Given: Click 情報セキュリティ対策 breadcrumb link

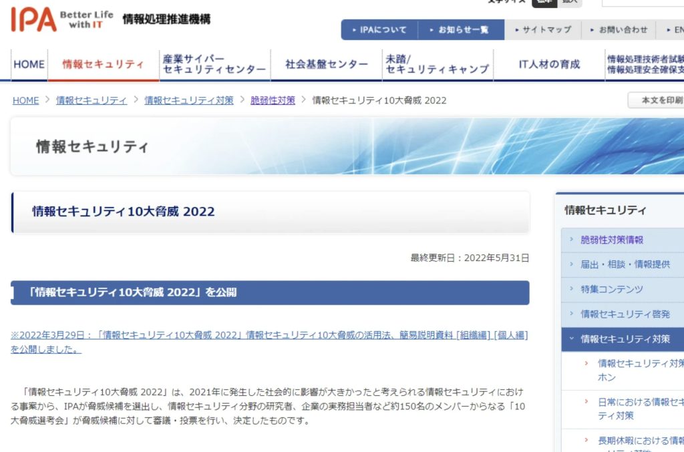Looking at the screenshot, I should (x=189, y=100).
